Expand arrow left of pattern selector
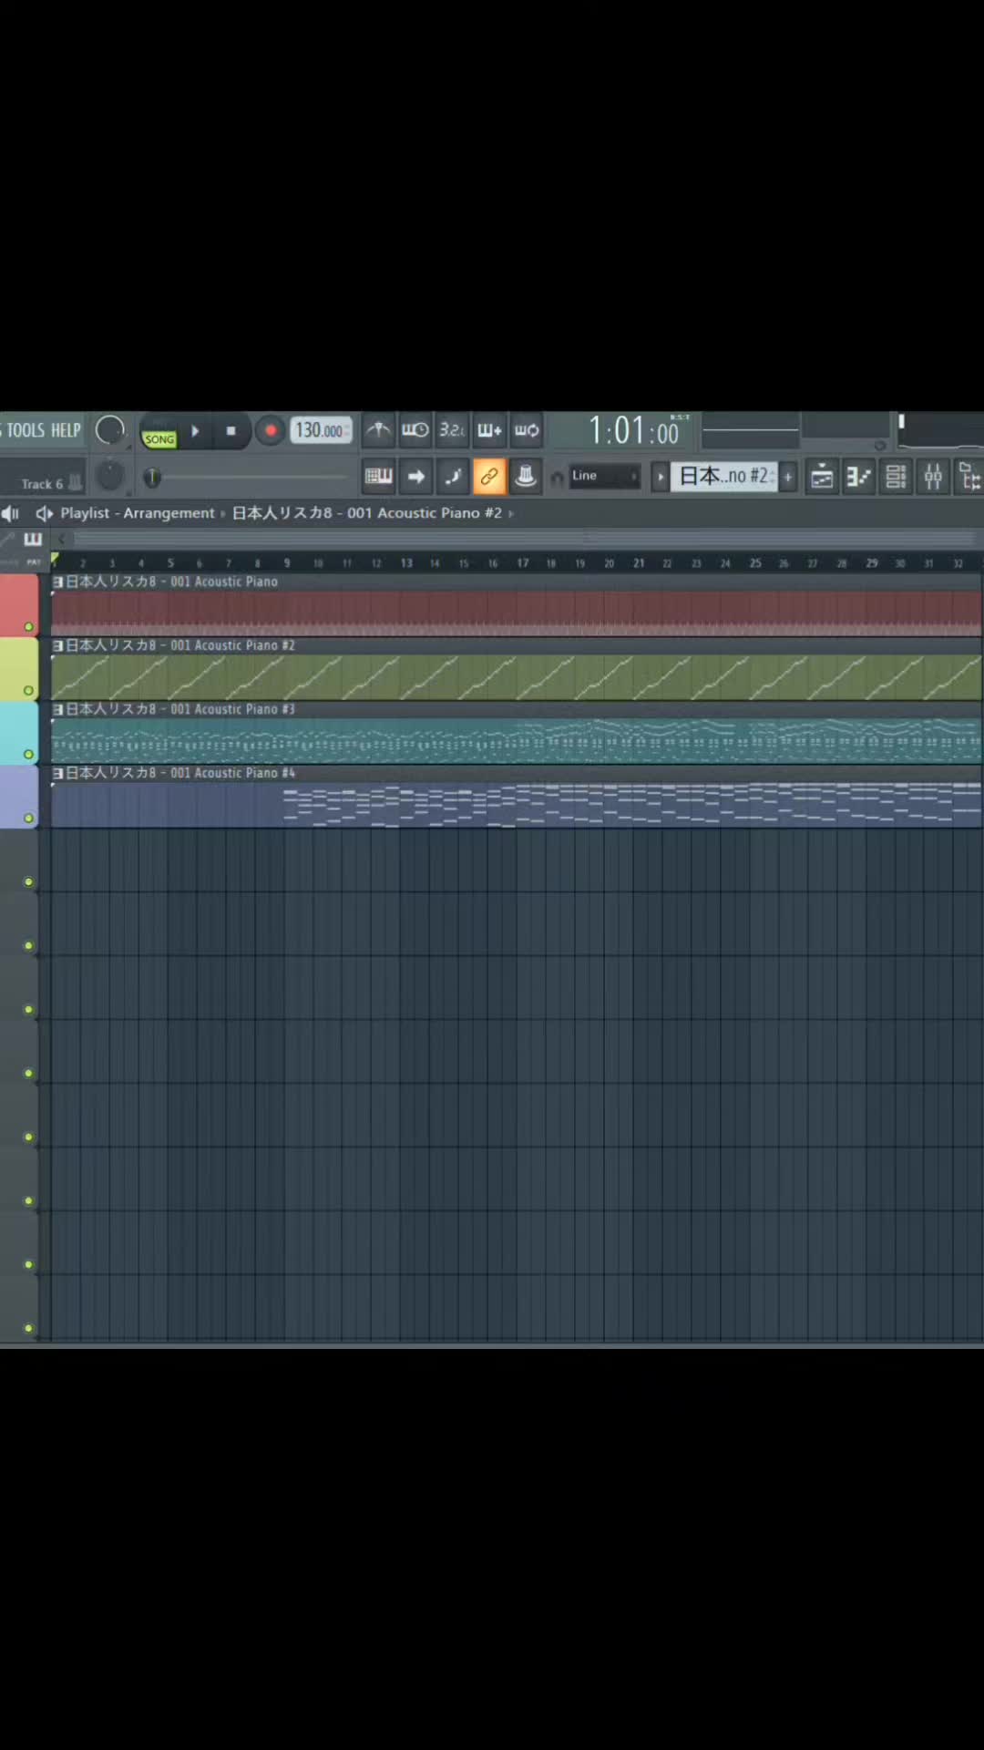The image size is (984, 1750). 661,476
